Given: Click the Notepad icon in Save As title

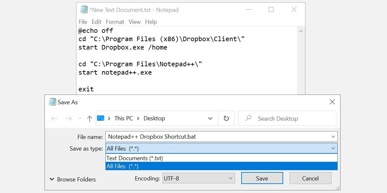Looking at the screenshot, I should pyautogui.click(x=52, y=102).
